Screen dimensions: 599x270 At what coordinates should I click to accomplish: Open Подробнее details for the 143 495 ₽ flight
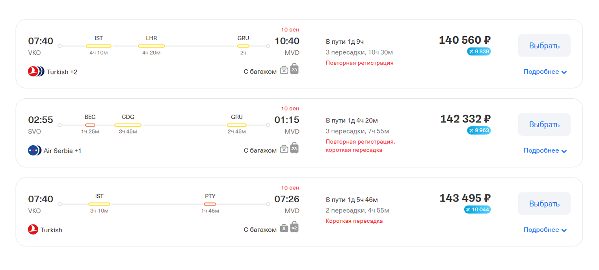click(x=545, y=229)
